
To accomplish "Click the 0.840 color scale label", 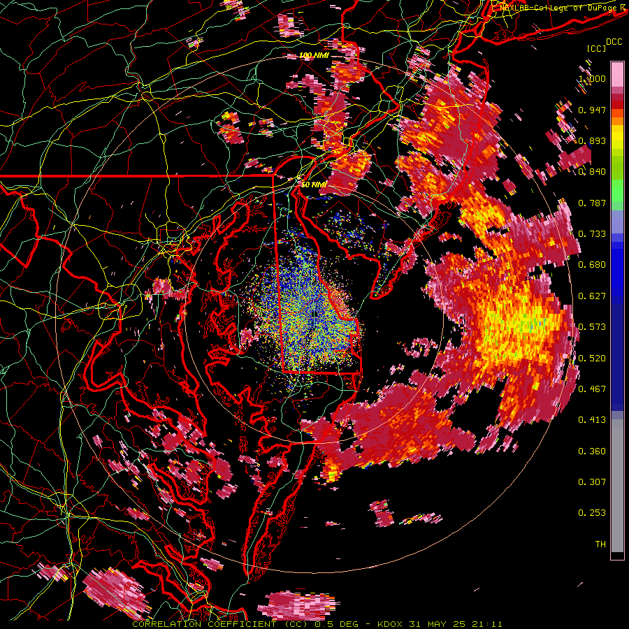I will point(592,172).
